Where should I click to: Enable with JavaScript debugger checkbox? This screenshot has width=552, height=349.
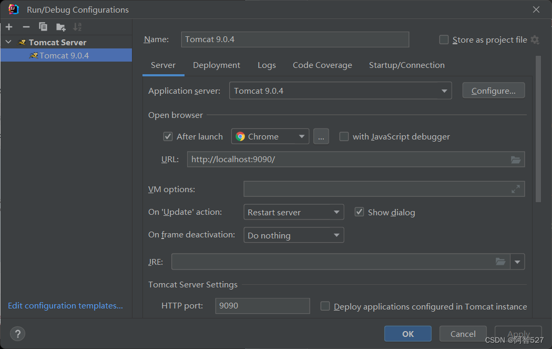pyautogui.click(x=344, y=136)
